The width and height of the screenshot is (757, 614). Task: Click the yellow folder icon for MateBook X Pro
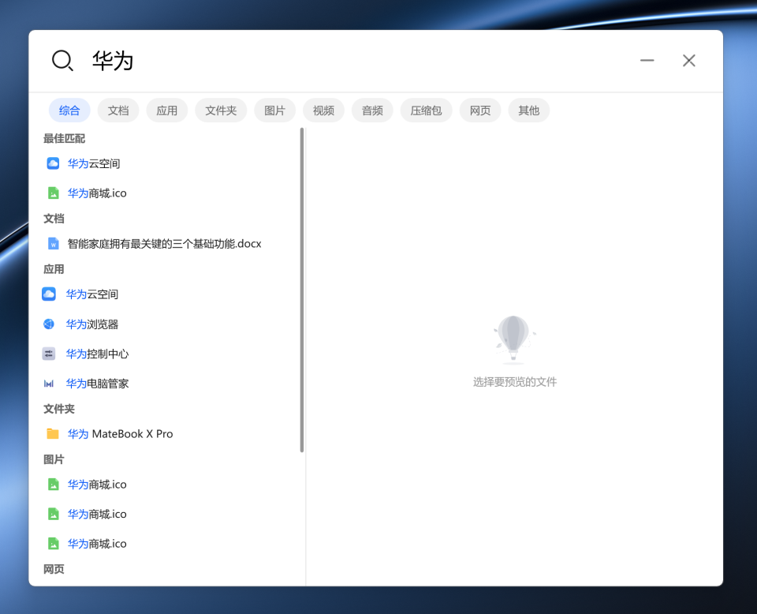coord(53,434)
